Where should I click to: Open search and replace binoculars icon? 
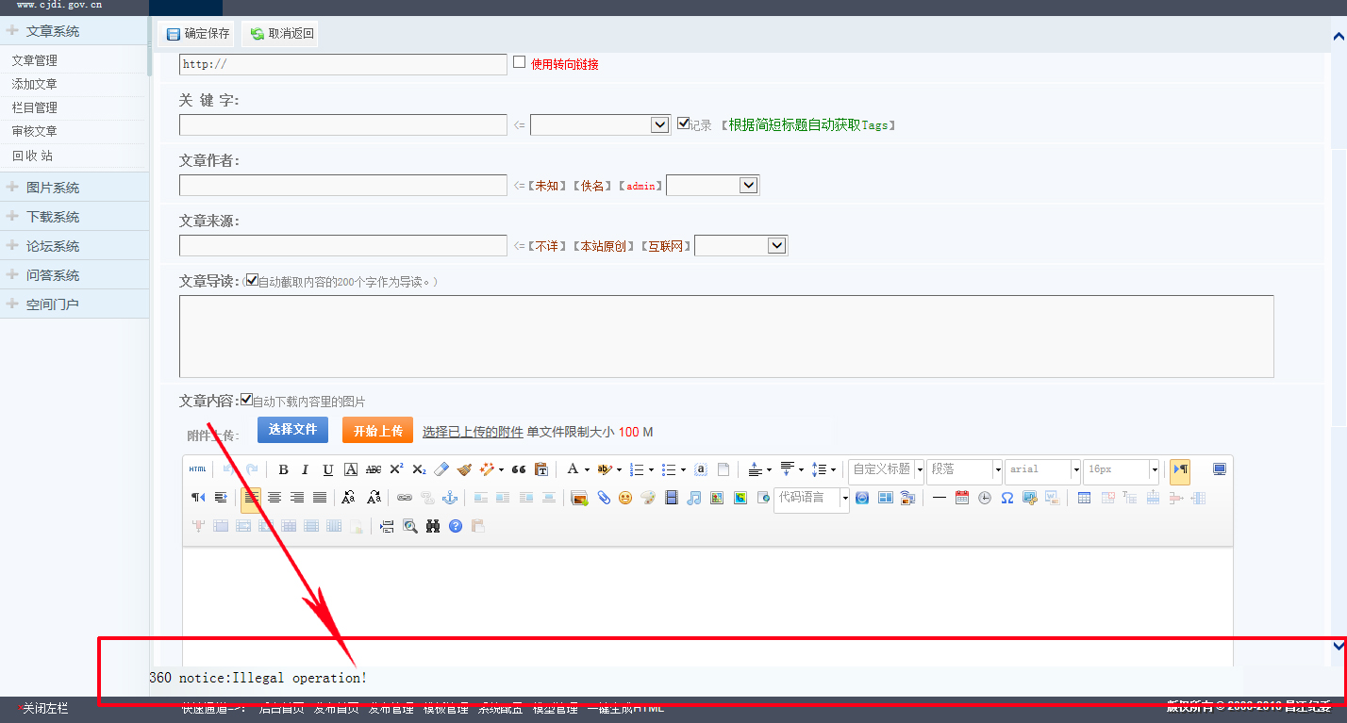(x=433, y=526)
